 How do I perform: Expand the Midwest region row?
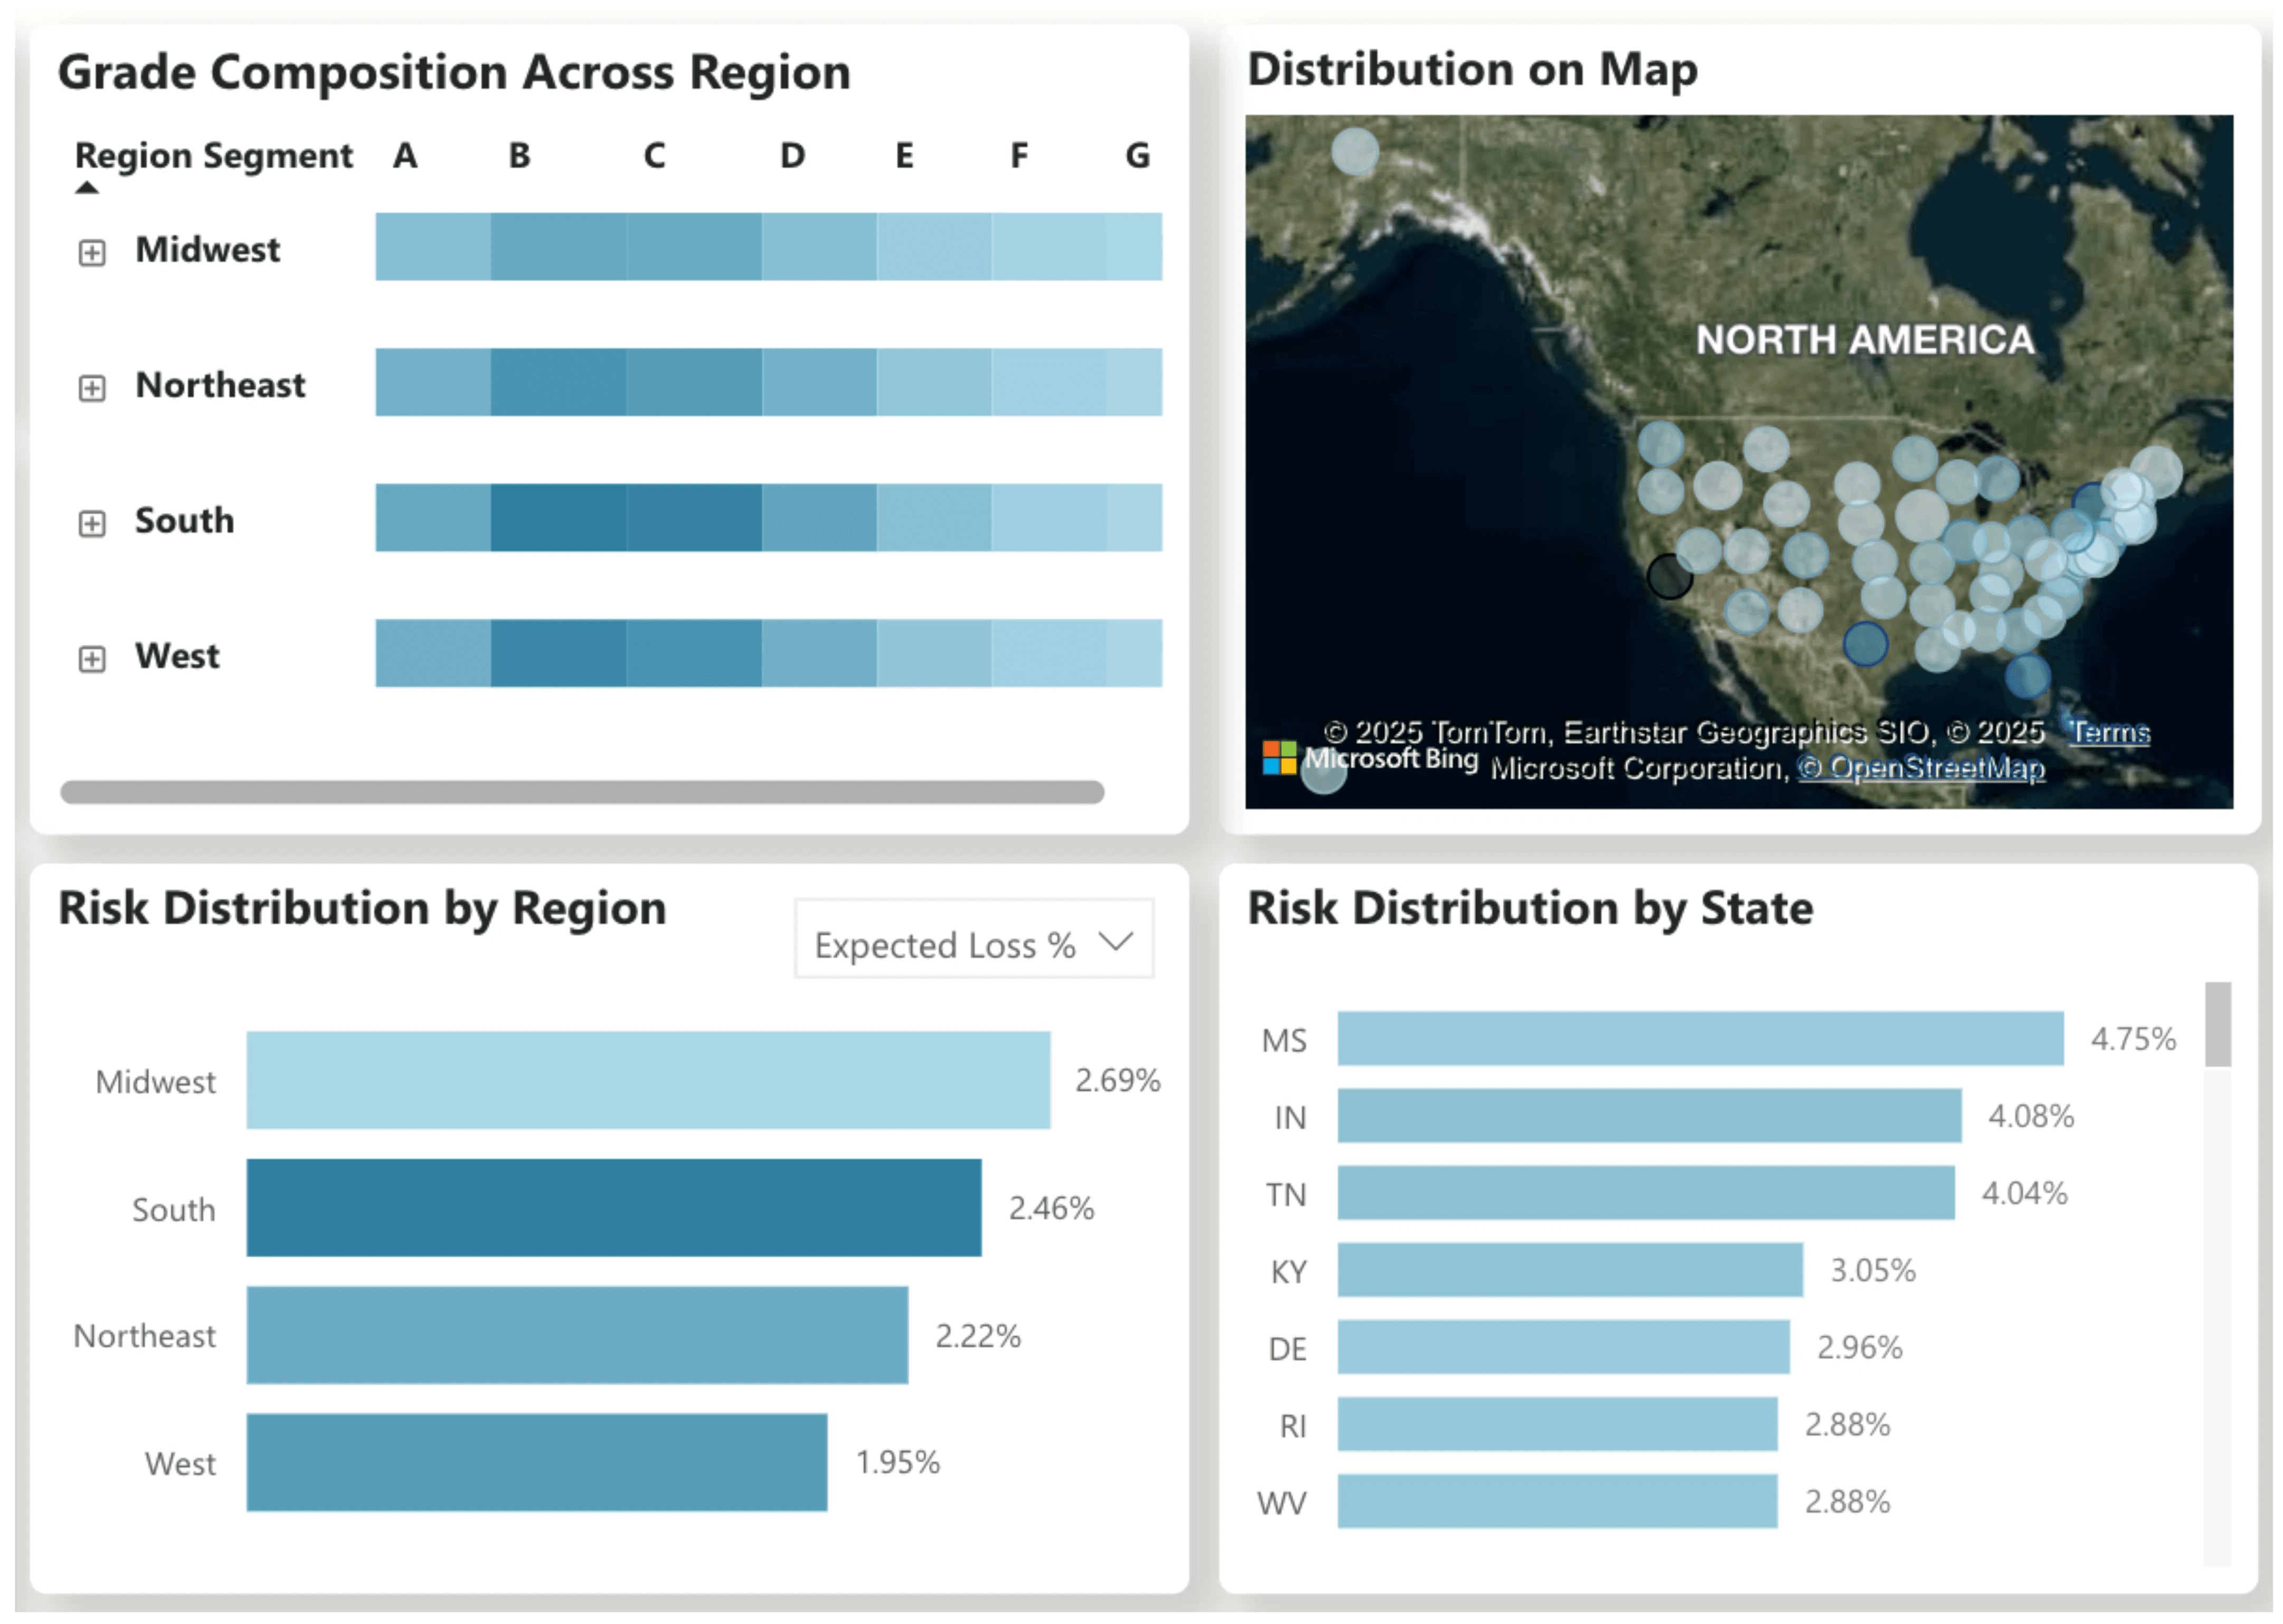point(92,253)
